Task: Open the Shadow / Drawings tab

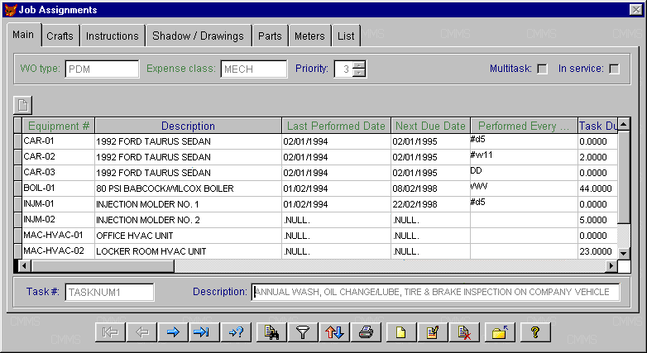Action: pyautogui.click(x=199, y=36)
